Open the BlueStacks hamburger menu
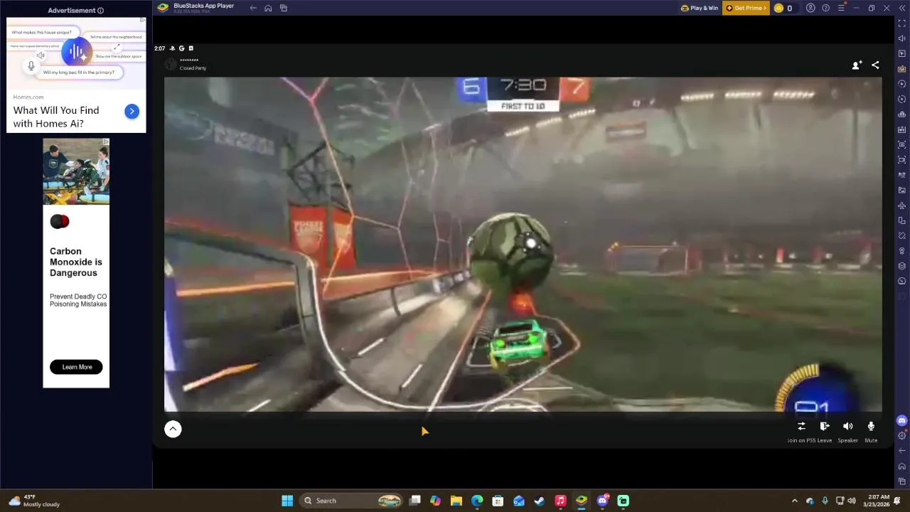This screenshot has height=512, width=910. (x=841, y=8)
